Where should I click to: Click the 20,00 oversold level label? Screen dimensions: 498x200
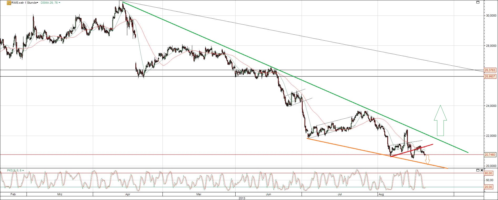click(489, 187)
